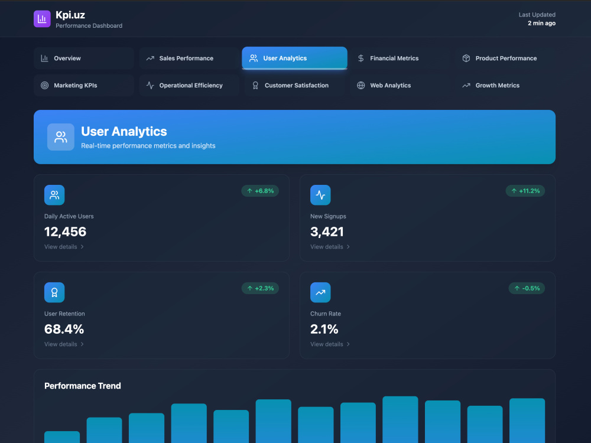Expand chevron beside Churn Rate details
Image resolution: width=591 pixels, height=443 pixels.
348,344
